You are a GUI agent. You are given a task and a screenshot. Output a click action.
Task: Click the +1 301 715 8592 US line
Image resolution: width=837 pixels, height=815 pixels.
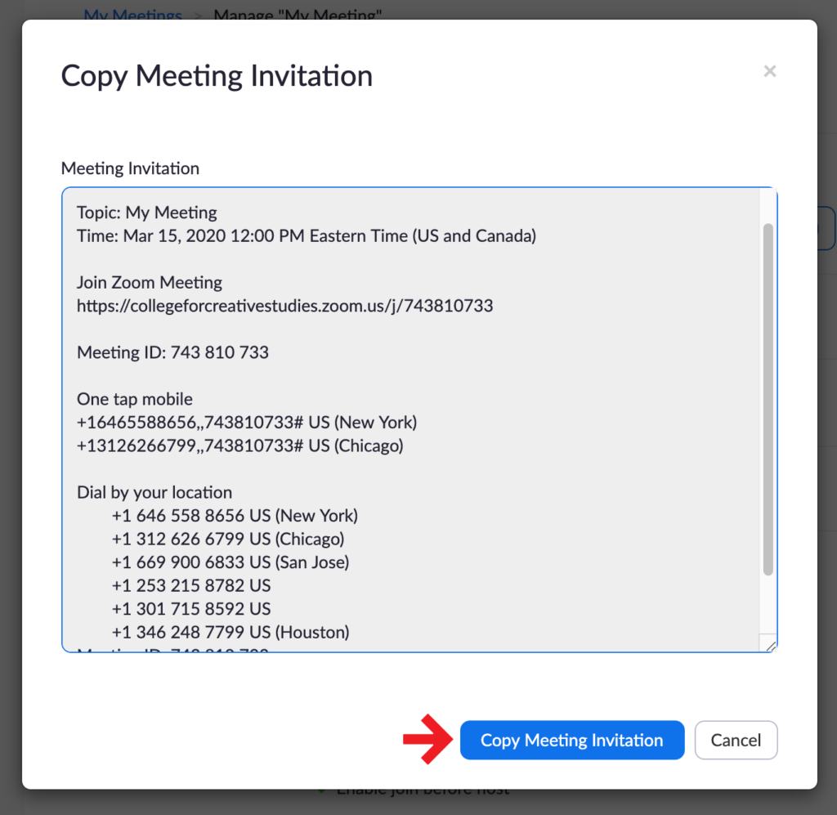click(191, 609)
